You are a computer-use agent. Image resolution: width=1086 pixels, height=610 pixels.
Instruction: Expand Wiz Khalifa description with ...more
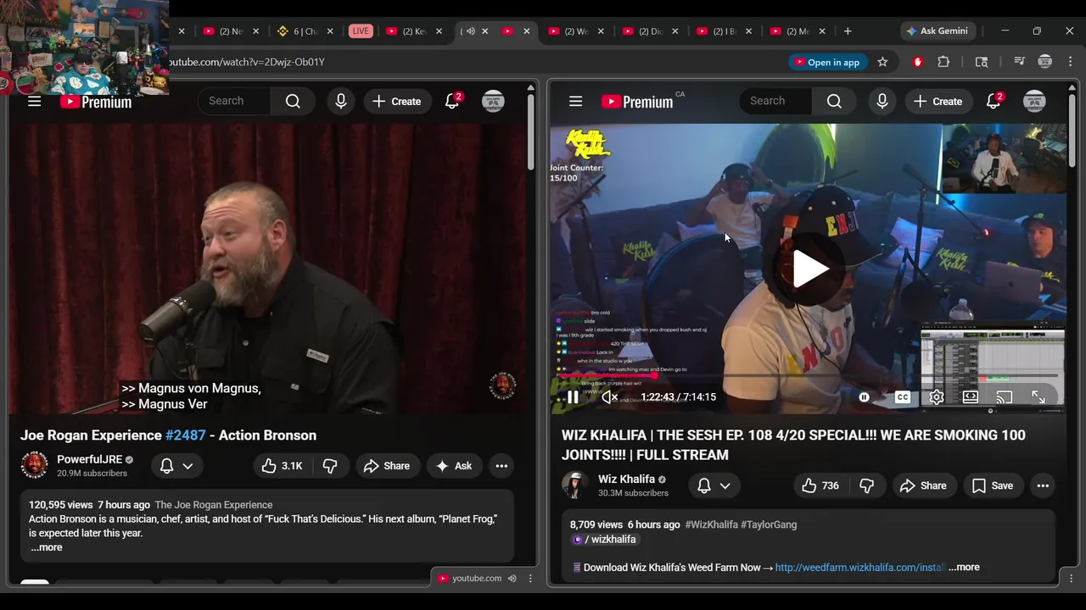pos(964,568)
